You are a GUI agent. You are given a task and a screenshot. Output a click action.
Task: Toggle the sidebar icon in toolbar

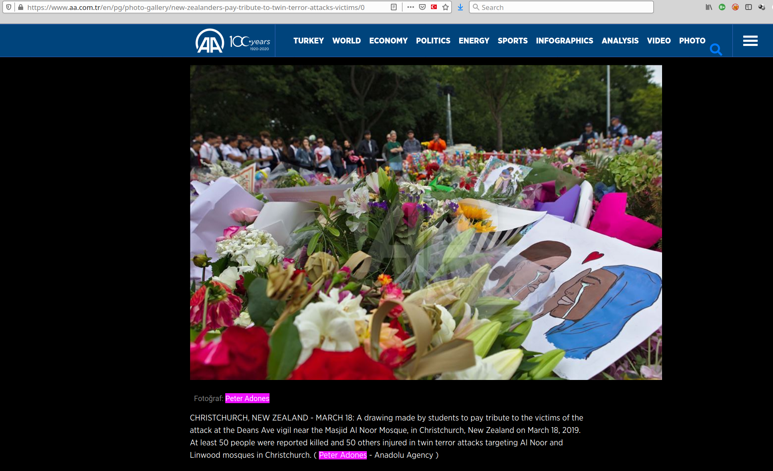click(x=749, y=7)
